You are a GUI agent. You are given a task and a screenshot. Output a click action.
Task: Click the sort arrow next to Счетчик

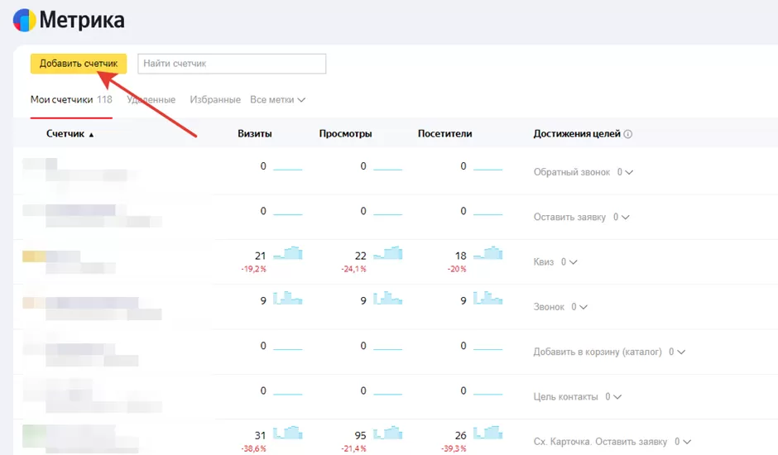[91, 135]
